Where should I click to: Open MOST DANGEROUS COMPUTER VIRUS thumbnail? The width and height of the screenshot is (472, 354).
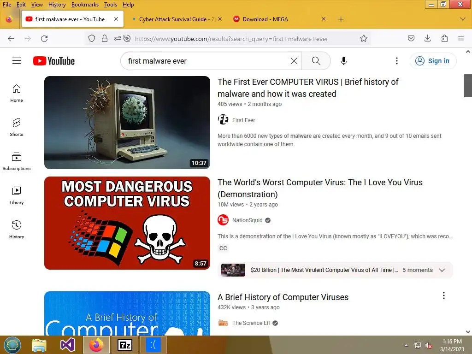127,223
